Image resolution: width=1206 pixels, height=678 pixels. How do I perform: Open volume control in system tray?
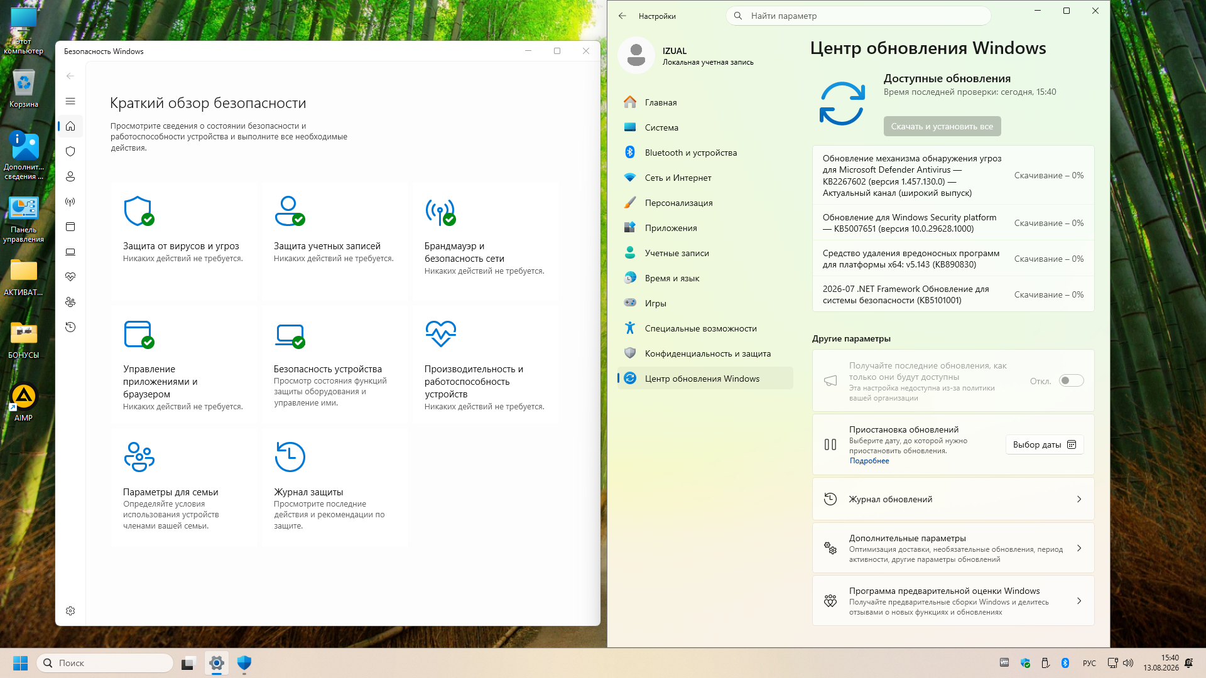(x=1128, y=663)
